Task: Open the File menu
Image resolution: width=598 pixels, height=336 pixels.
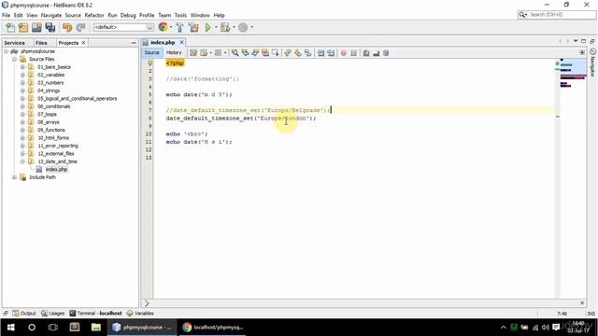Action: point(7,15)
